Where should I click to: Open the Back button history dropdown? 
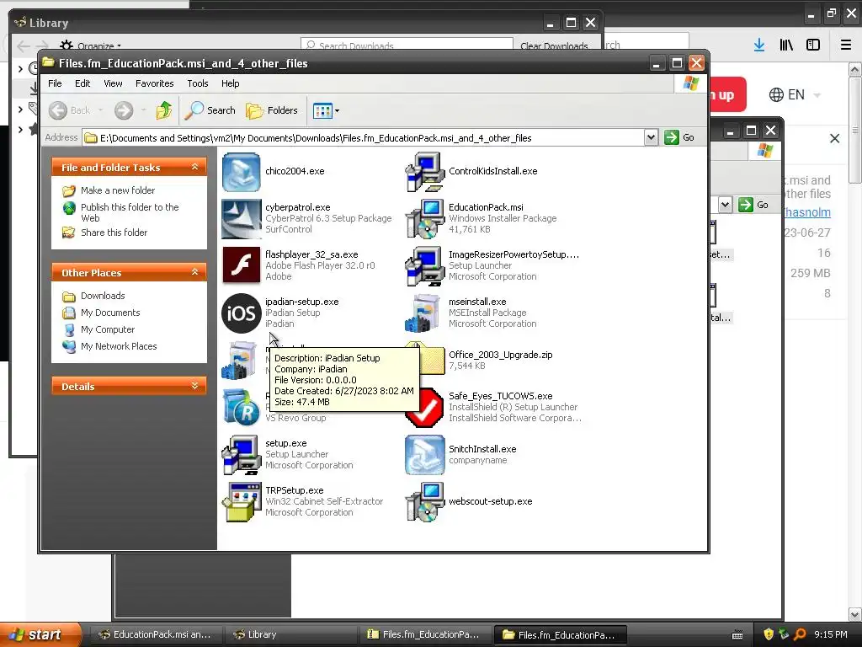[101, 110]
